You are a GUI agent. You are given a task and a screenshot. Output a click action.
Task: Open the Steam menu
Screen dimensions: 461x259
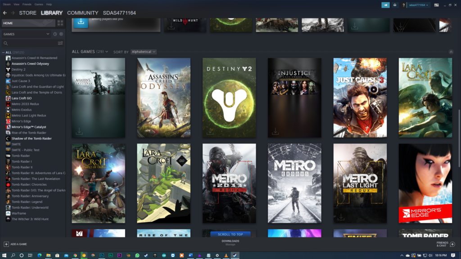6,4
